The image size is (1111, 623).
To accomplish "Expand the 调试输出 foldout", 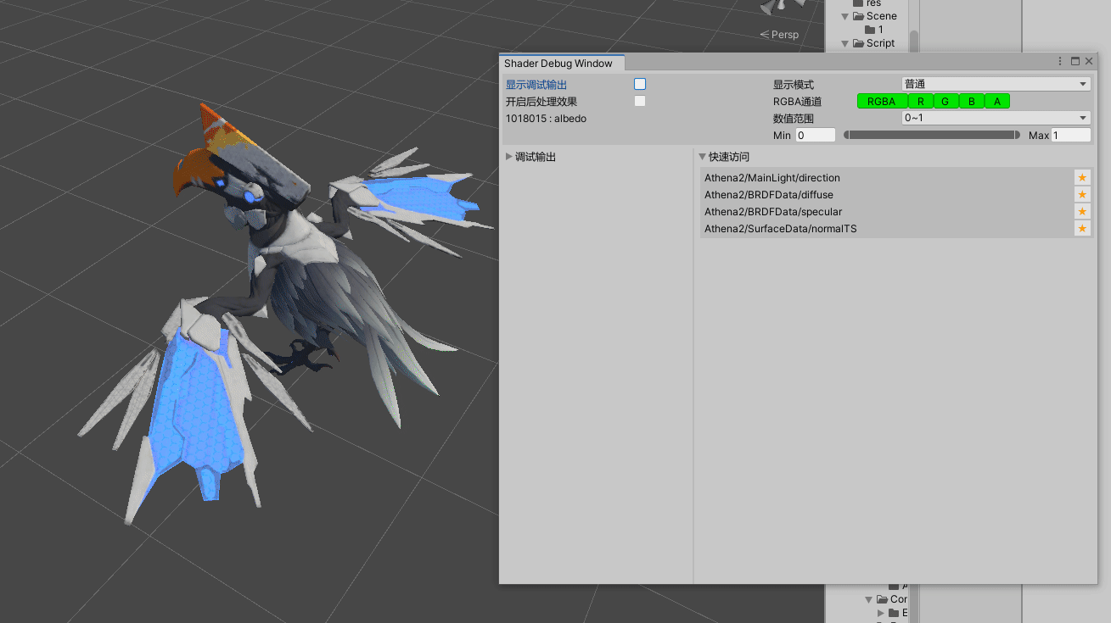I will click(x=509, y=157).
